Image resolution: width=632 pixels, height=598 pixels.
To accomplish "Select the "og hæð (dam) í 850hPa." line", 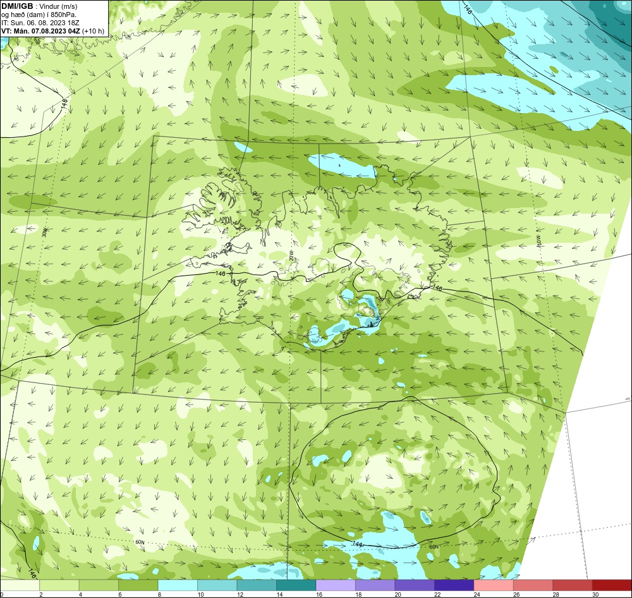I will coord(39,15).
